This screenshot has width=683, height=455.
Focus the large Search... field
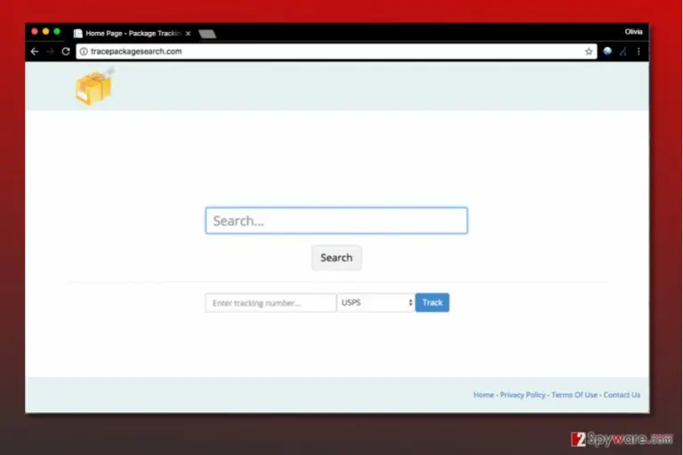[336, 220]
